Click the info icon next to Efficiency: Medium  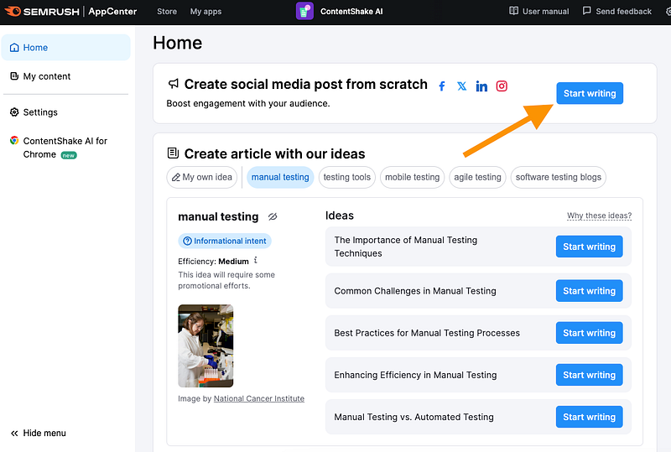[256, 260]
